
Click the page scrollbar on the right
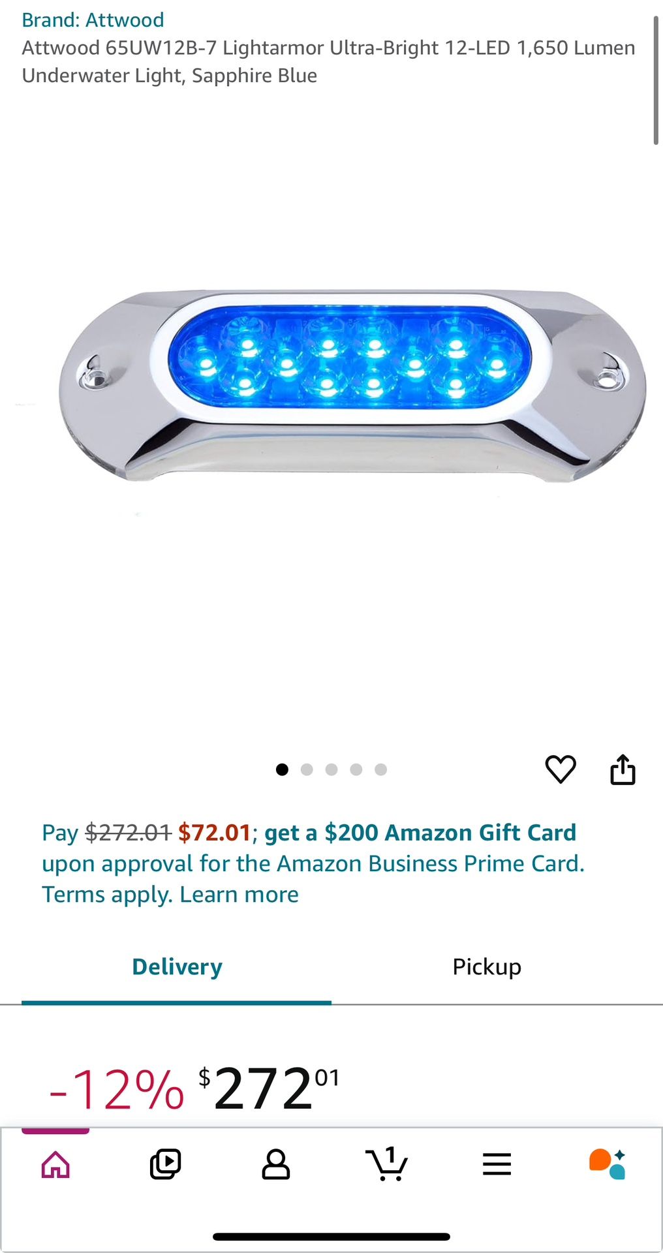656,81
